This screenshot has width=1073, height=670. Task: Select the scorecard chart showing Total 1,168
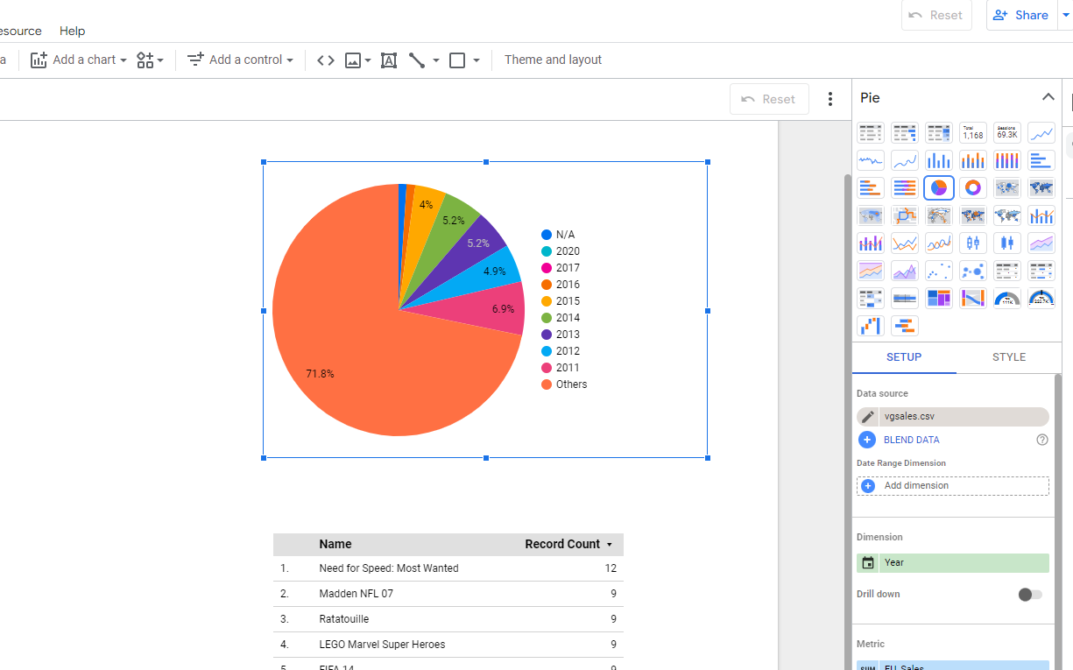tap(973, 133)
